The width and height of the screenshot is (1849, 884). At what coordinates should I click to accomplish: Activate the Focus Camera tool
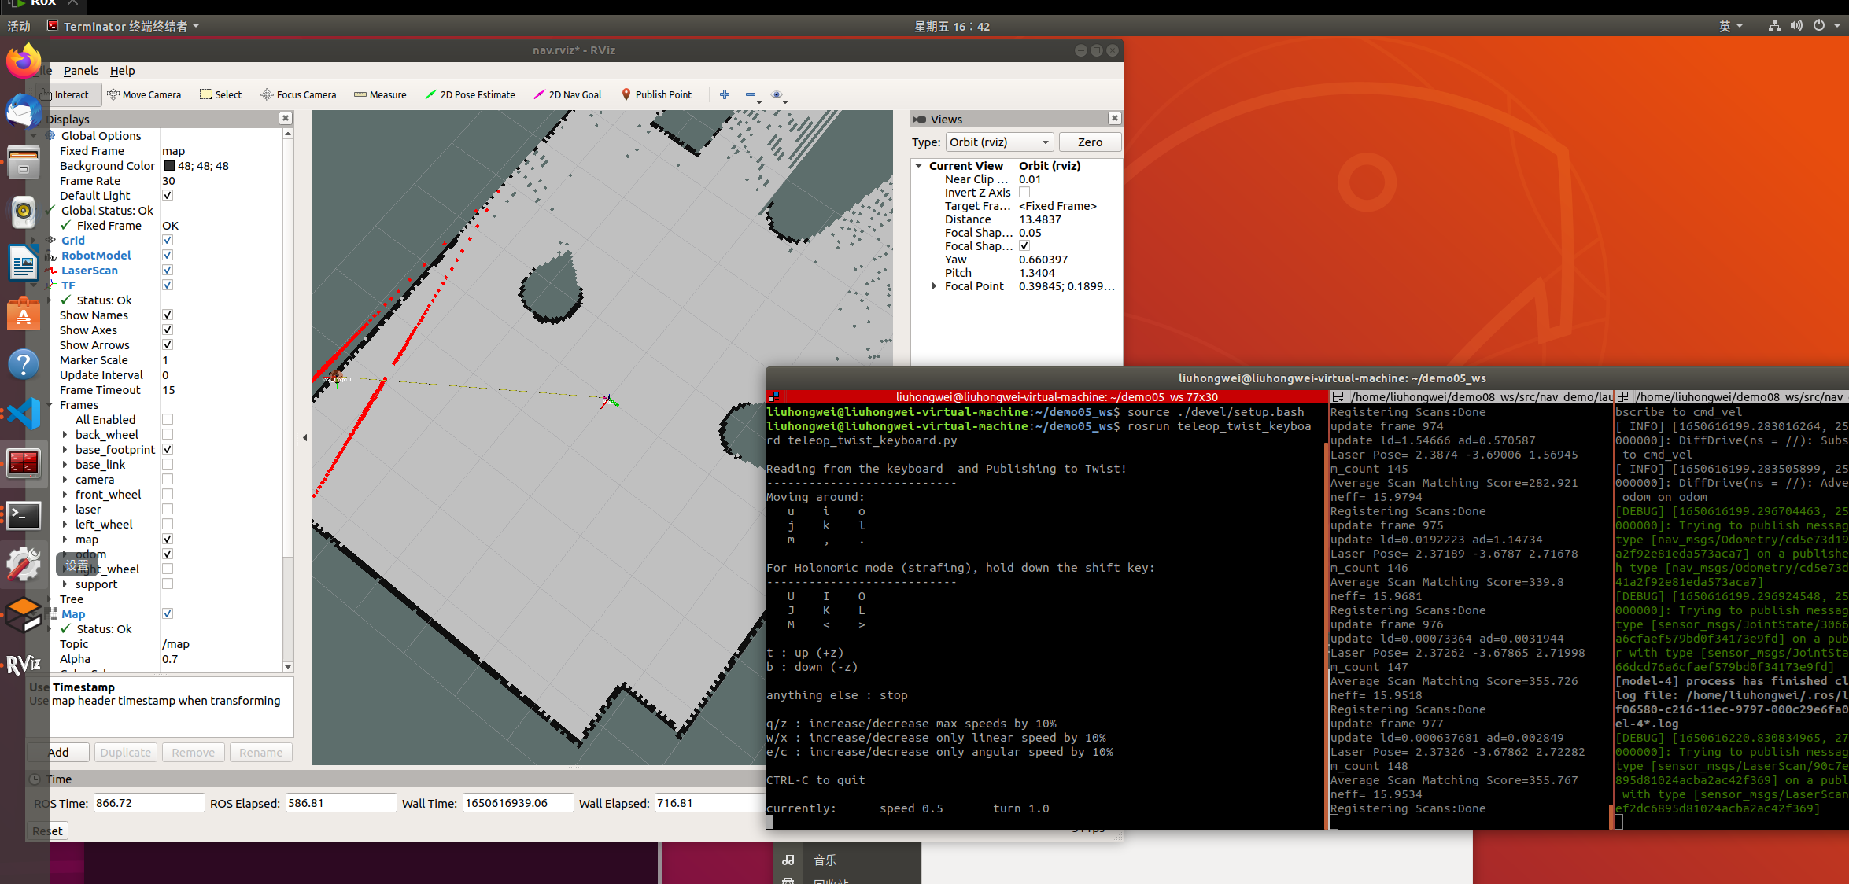(x=298, y=94)
